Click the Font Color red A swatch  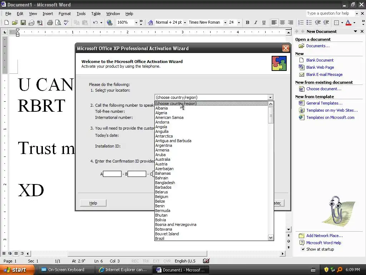(x=348, y=23)
